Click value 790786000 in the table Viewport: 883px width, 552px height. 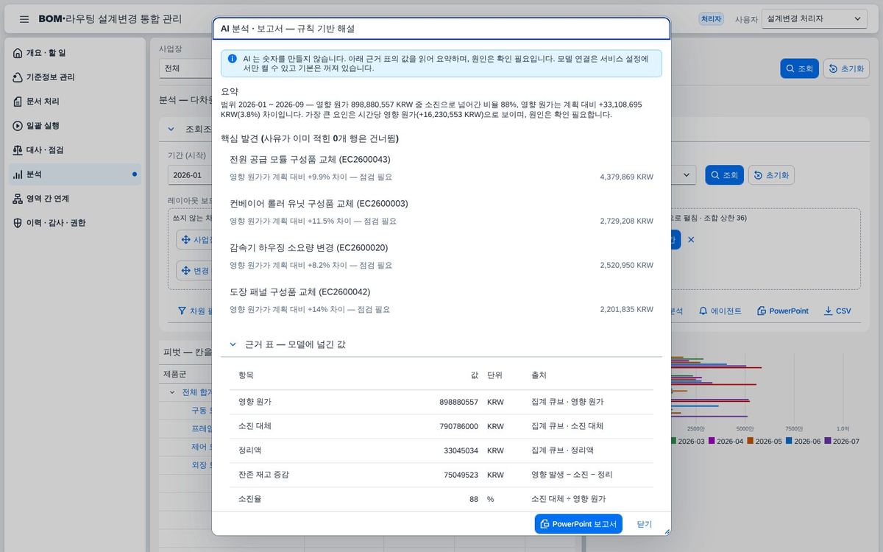[458, 426]
